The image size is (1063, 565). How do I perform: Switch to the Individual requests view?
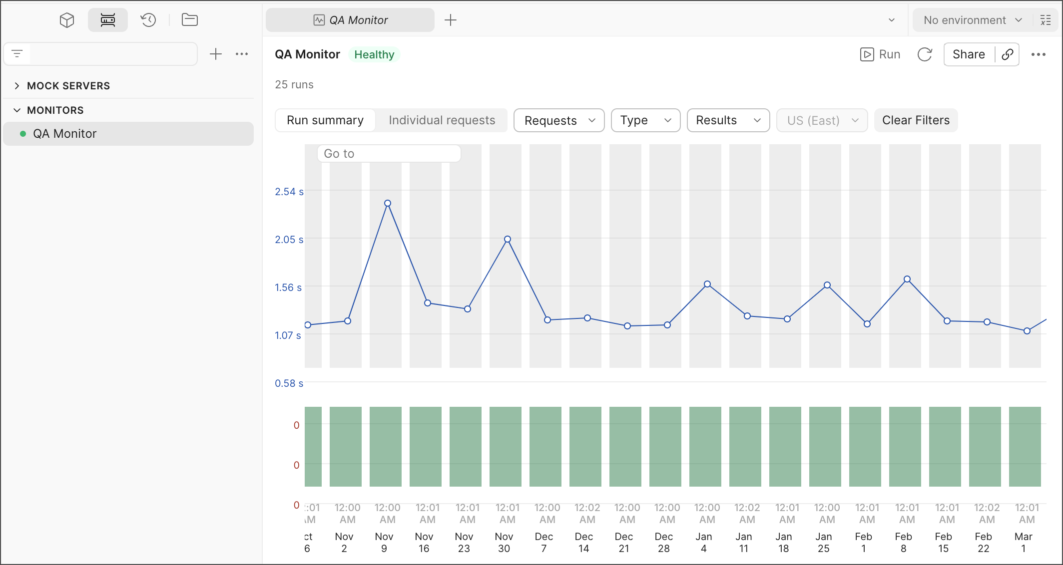point(442,120)
